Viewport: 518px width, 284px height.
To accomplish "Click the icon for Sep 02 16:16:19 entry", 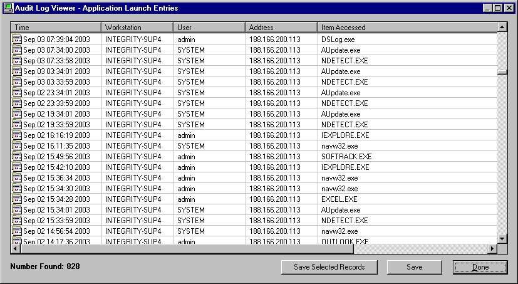I will 17,135.
